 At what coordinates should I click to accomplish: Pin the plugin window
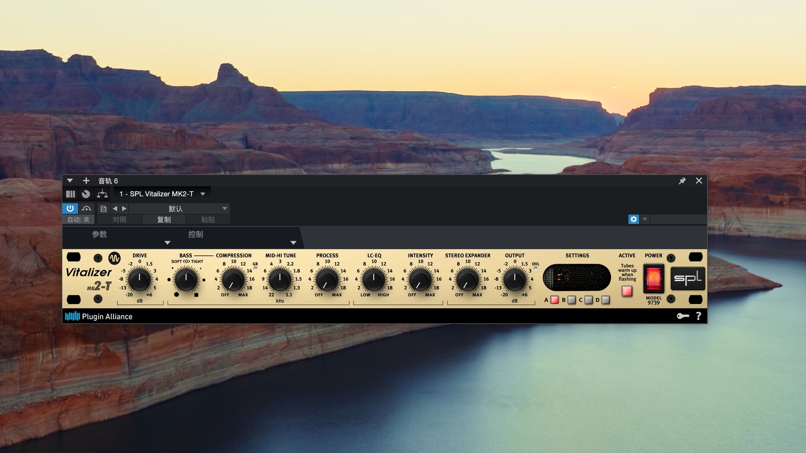click(x=682, y=181)
